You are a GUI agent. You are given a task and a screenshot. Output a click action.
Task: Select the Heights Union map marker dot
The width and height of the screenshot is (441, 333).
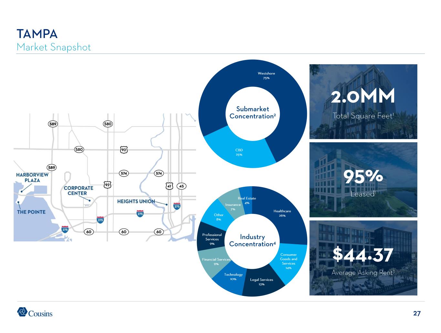pos(167,205)
